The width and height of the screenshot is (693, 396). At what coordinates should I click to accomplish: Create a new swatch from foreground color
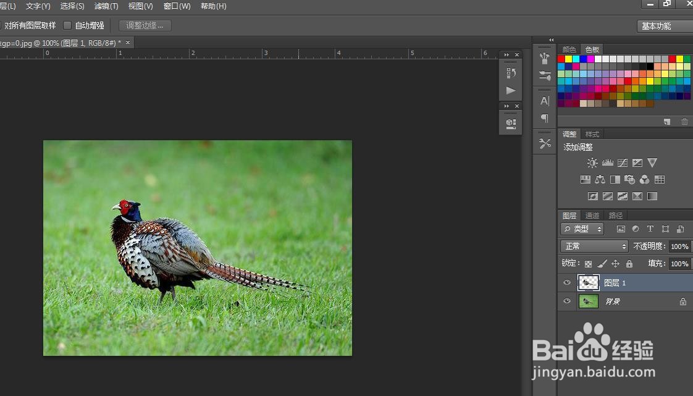(x=667, y=122)
